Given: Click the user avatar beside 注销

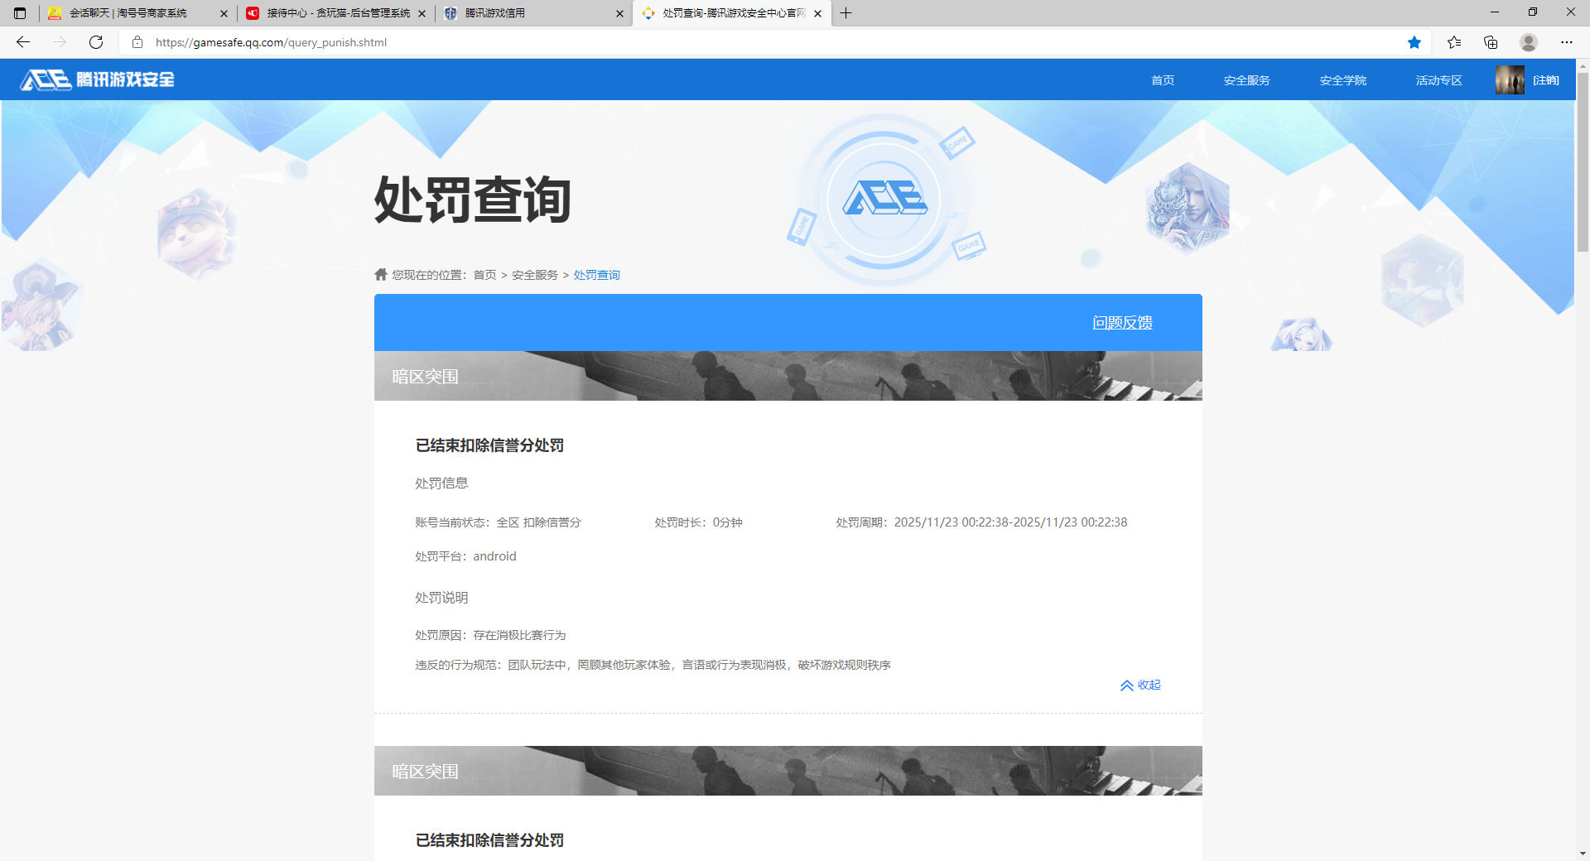Looking at the screenshot, I should pos(1509,79).
